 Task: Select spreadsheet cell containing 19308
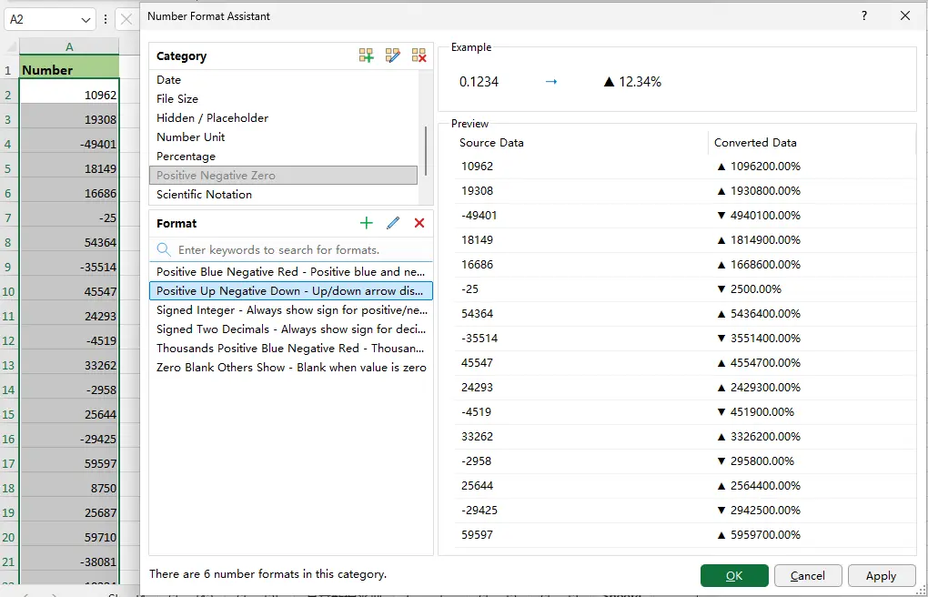point(69,119)
